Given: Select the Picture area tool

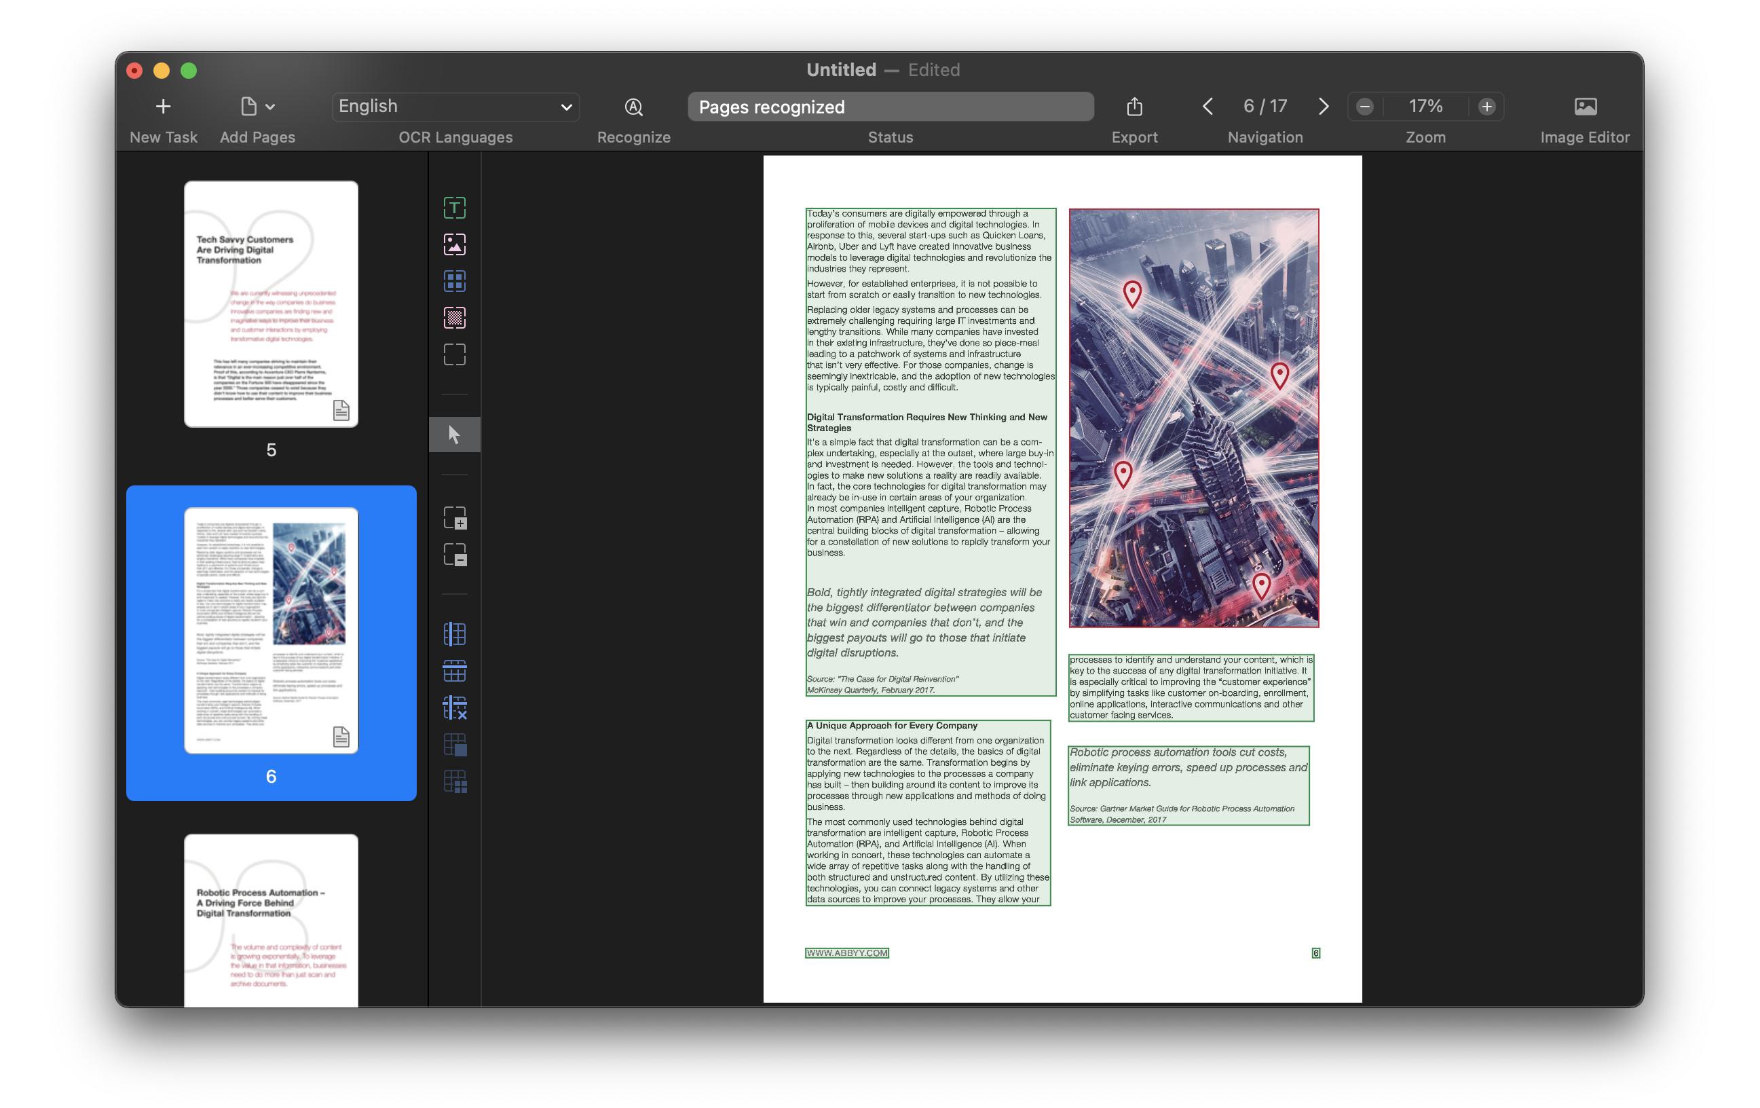Looking at the screenshot, I should click(455, 245).
